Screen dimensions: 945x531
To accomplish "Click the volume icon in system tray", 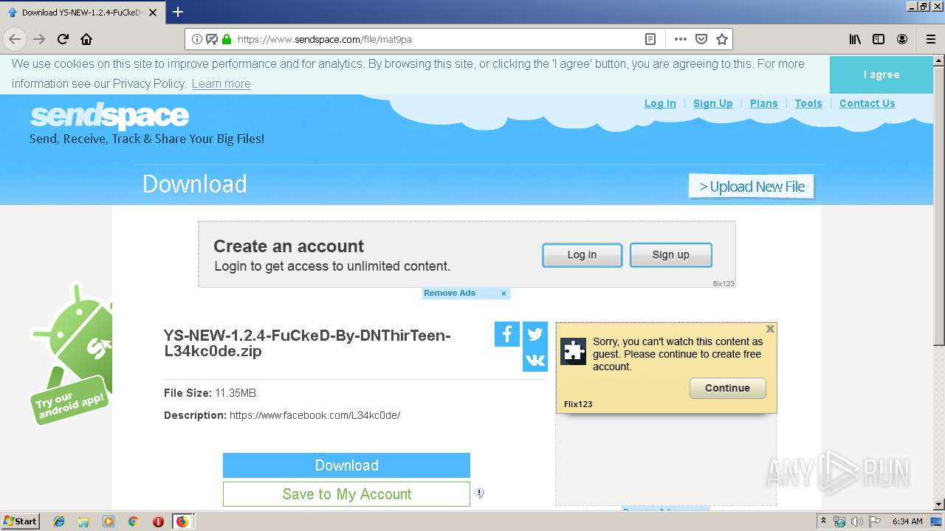I will coord(856,521).
